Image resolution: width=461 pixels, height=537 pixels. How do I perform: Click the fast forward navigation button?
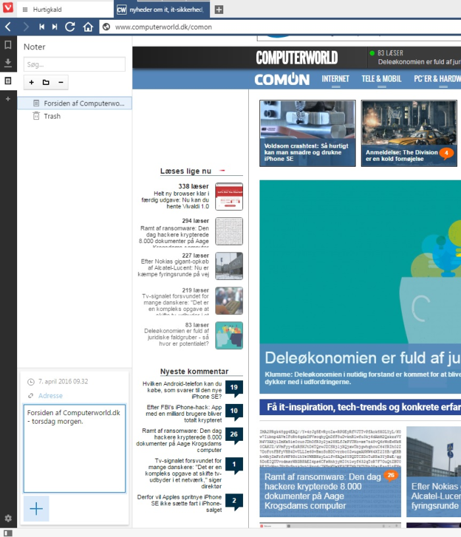point(55,27)
